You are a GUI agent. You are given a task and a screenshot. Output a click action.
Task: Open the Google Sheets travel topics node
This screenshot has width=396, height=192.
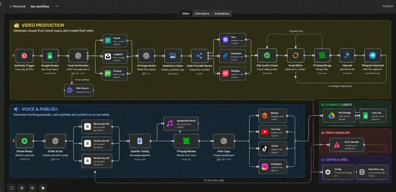(50, 56)
